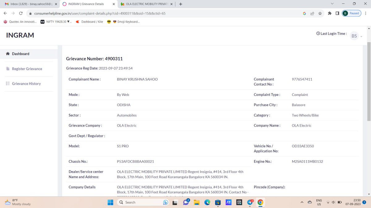The height and width of the screenshot is (208, 371).
Task: Open Bing Chat icon in search box
Action: point(166,202)
